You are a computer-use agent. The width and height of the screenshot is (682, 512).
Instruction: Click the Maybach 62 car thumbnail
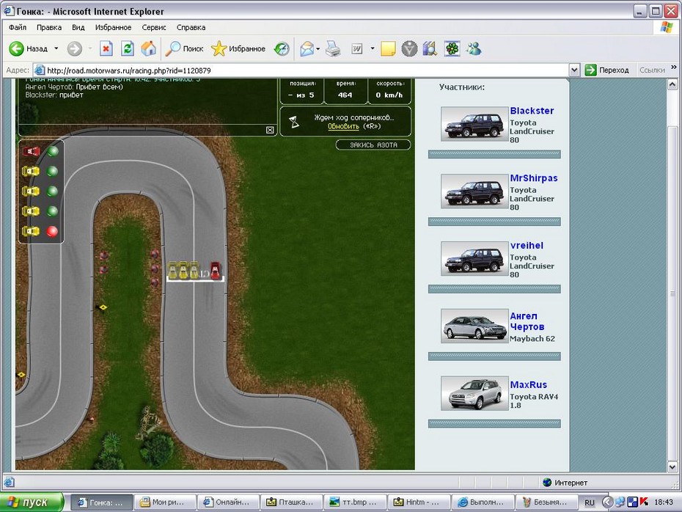474,326
